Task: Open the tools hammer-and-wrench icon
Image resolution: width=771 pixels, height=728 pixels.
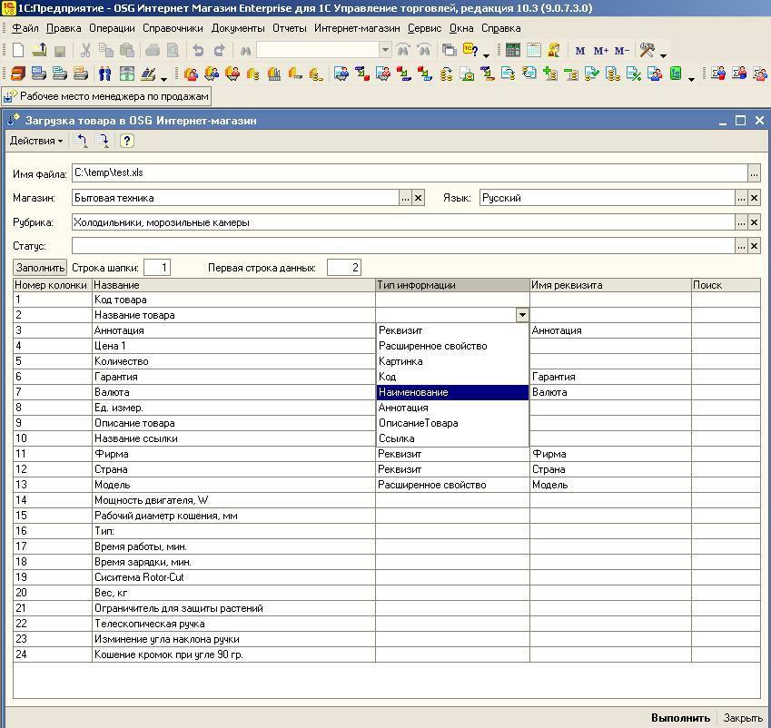Action: pos(647,51)
